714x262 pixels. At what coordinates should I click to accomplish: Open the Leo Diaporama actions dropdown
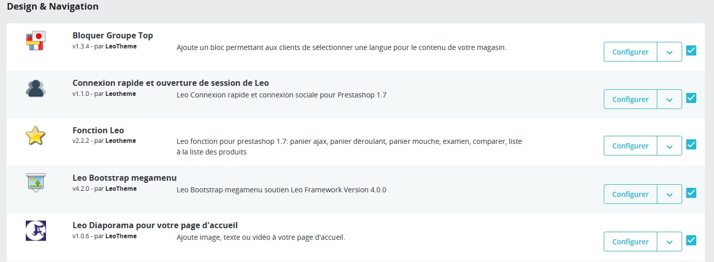(x=670, y=242)
